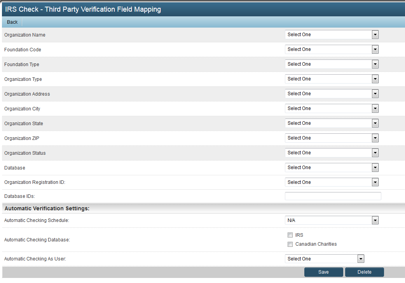Enable the IRS checkbox

(290, 235)
